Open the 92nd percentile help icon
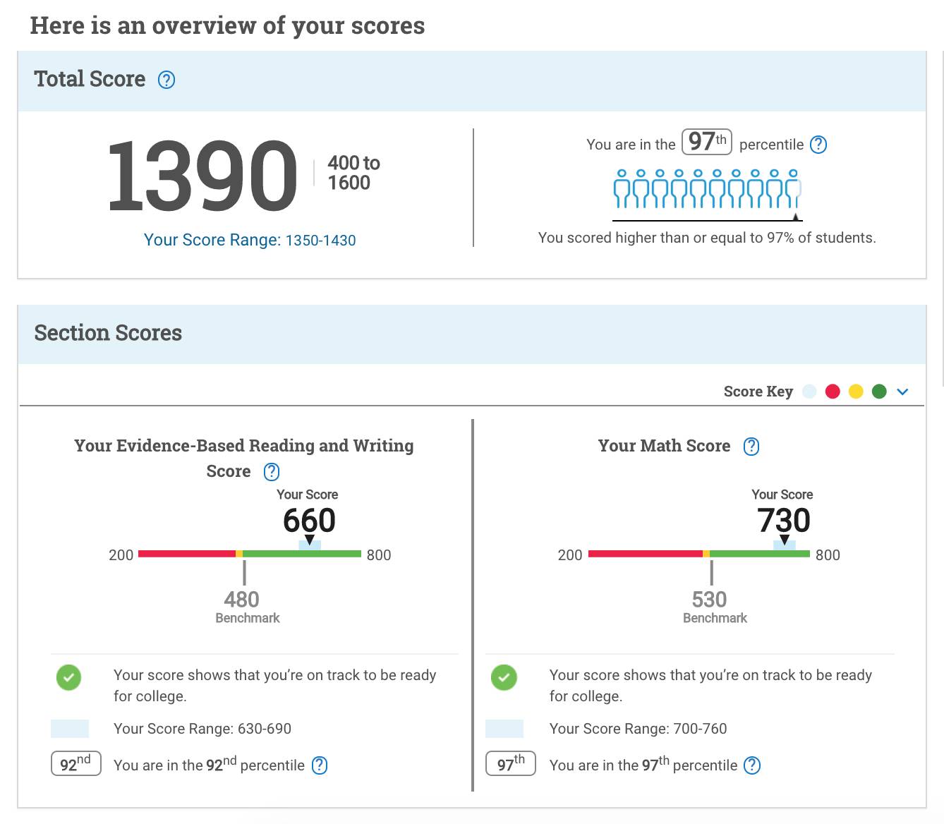Screen dimensions: 944x824 [318, 765]
